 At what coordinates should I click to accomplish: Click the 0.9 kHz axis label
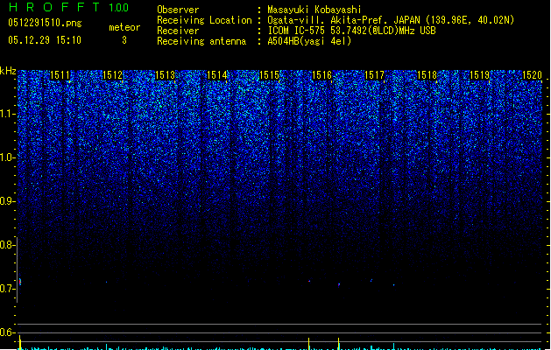[x=7, y=201]
